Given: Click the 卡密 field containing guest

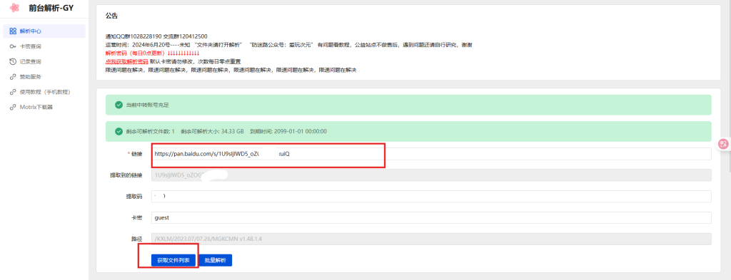Looking at the screenshot, I should (431, 218).
